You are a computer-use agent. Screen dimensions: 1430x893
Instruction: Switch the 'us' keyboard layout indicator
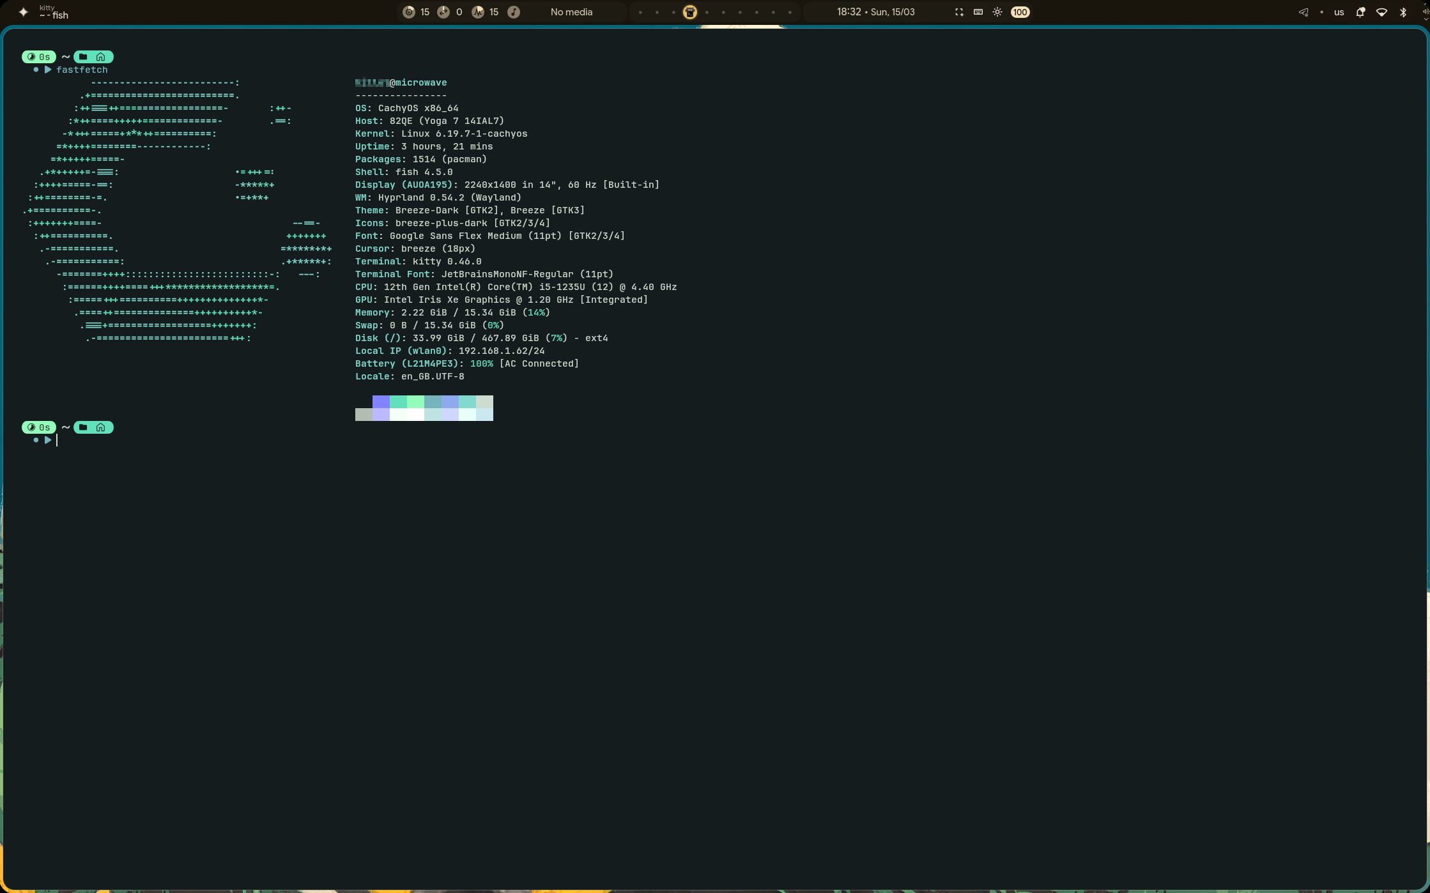point(1339,12)
